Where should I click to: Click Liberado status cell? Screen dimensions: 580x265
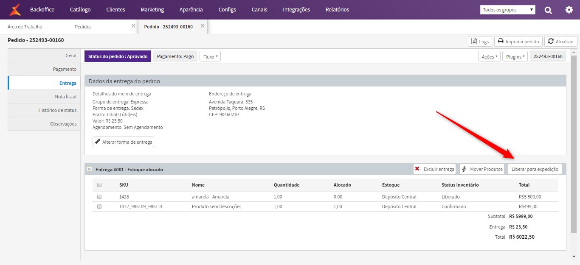coord(450,197)
